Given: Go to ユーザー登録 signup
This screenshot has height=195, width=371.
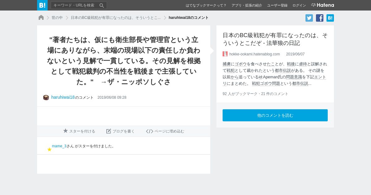Looking at the screenshot, I should pyautogui.click(x=277, y=5).
